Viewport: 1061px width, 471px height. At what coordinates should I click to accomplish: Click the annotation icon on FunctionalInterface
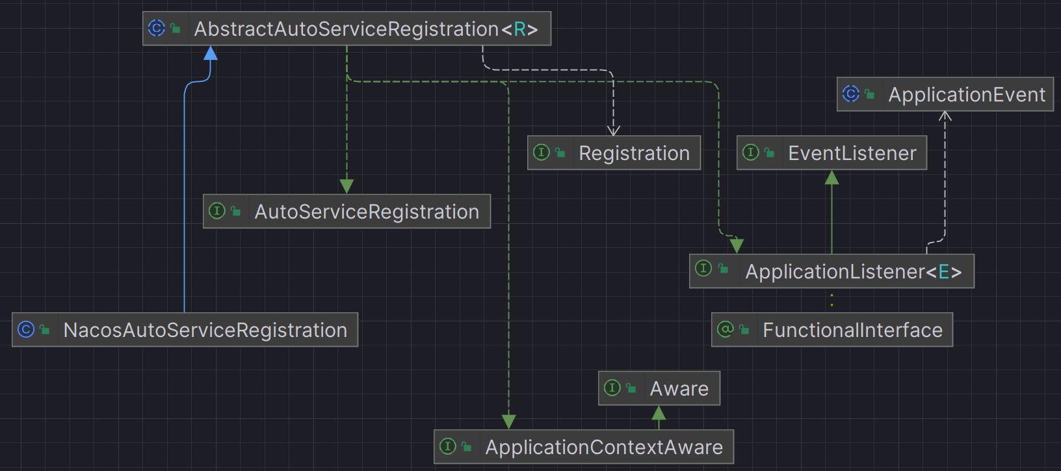(x=726, y=329)
